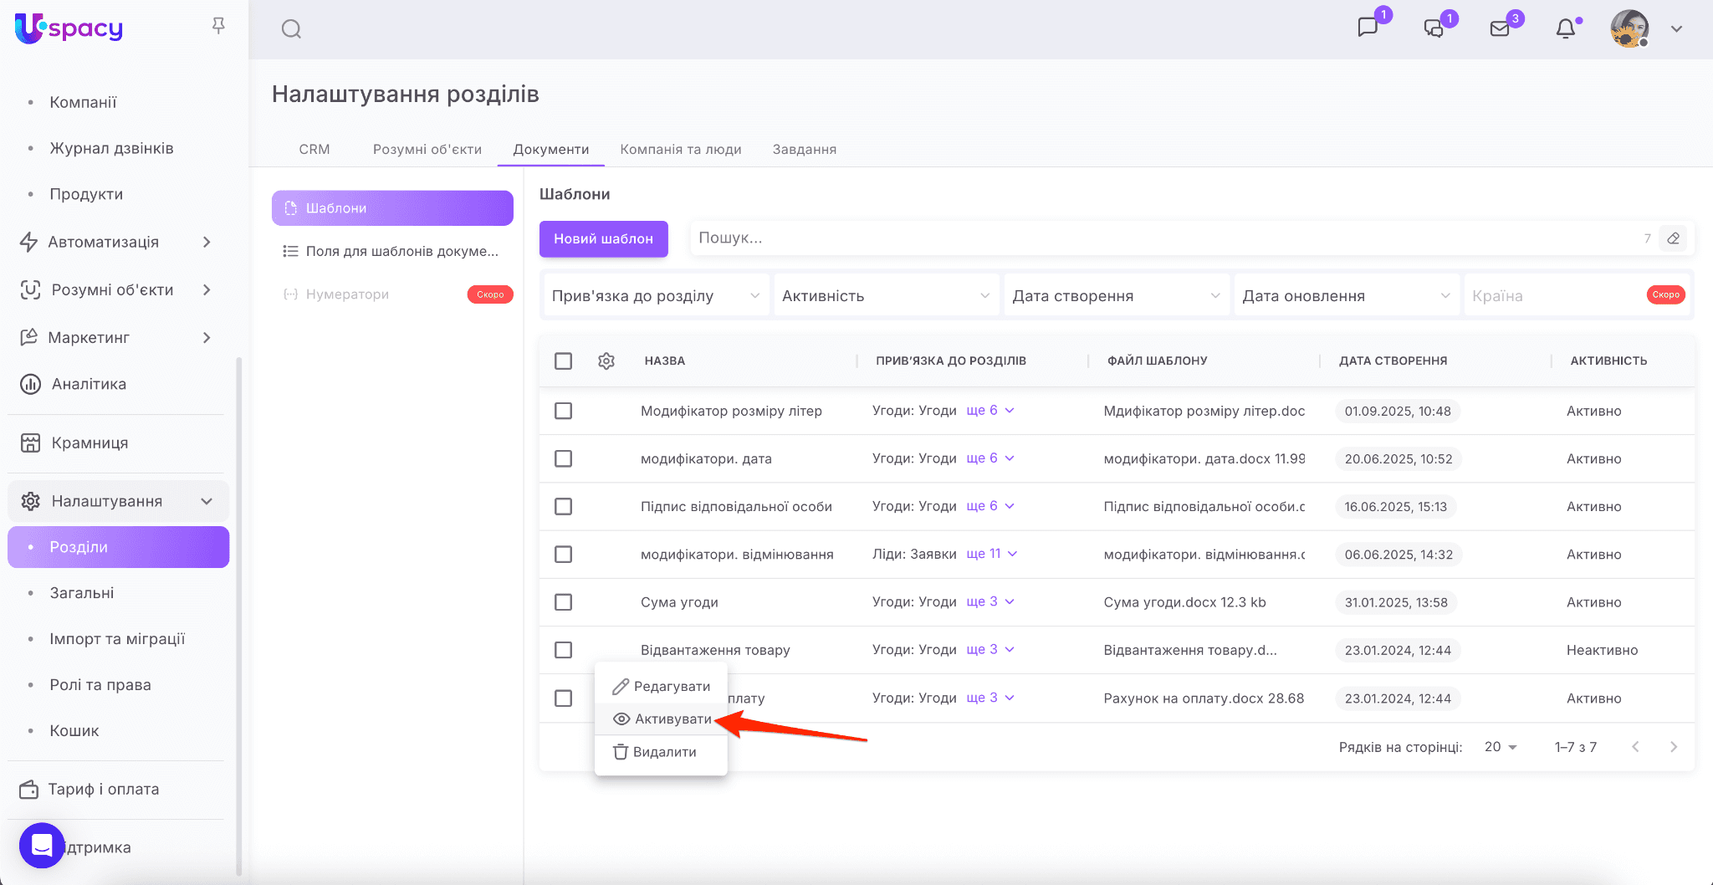Open Автоматизація section in the sidebar
Viewport: 1713px width, 885px height.
pyautogui.click(x=115, y=242)
